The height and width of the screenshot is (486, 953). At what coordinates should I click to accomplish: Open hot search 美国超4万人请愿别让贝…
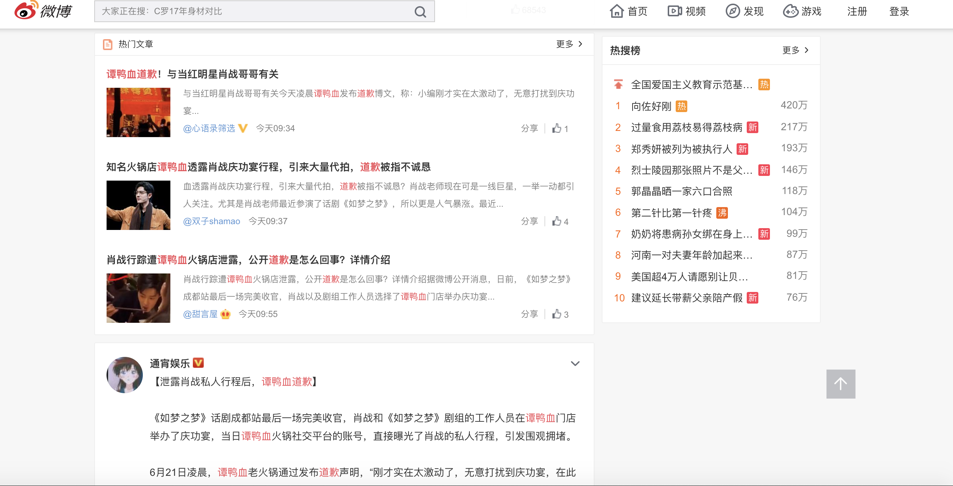coord(689,276)
